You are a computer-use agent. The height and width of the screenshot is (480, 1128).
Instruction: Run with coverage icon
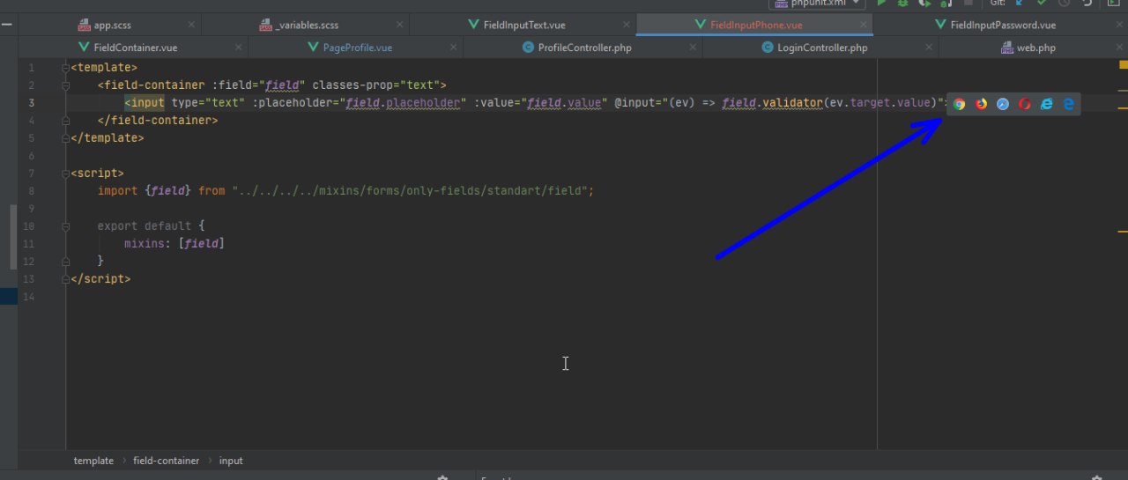point(924,4)
